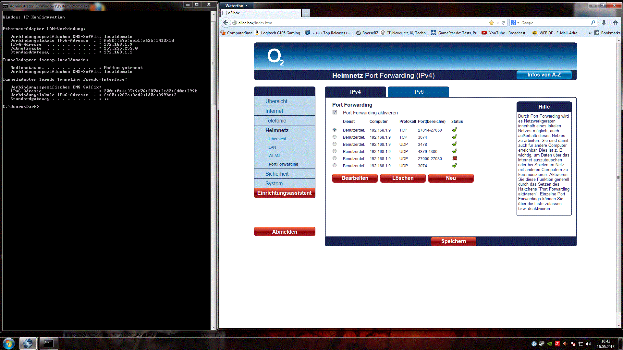Viewport: 623px width, 350px height.
Task: Click the browser back arrow button
Action: coord(226,23)
